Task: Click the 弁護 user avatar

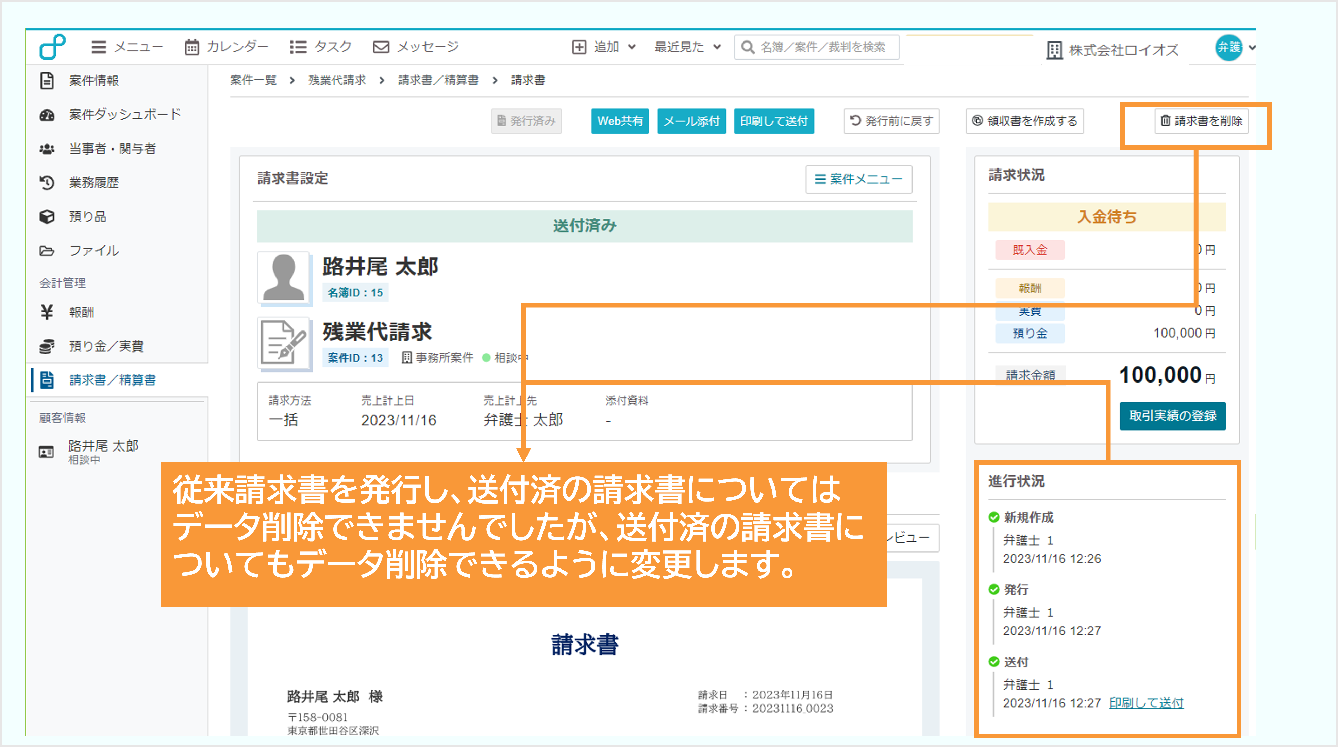Action: (1229, 47)
